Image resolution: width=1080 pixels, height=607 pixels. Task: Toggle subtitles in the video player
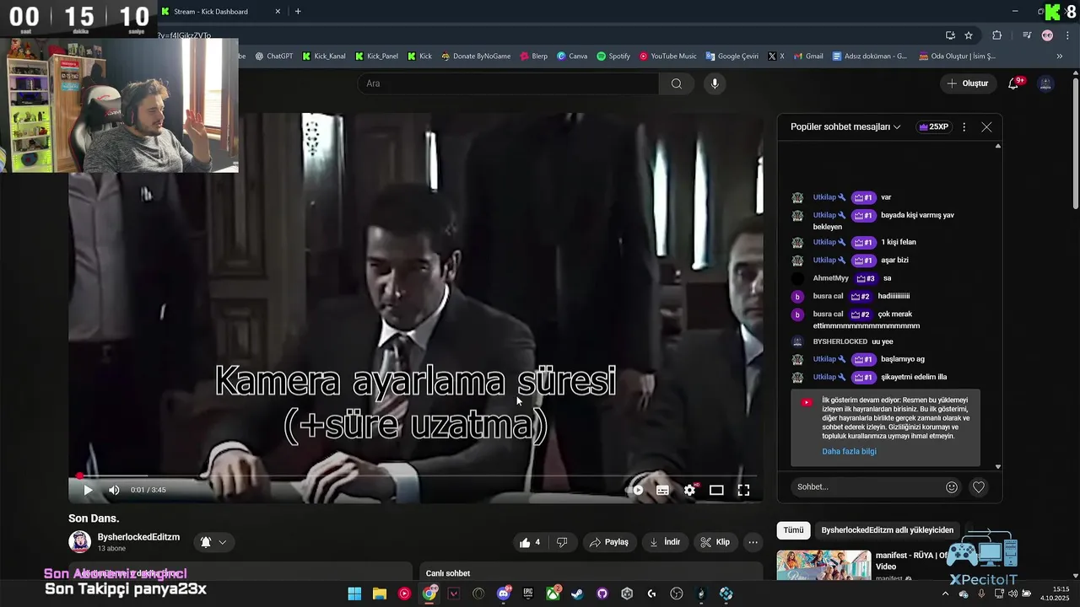point(662,490)
